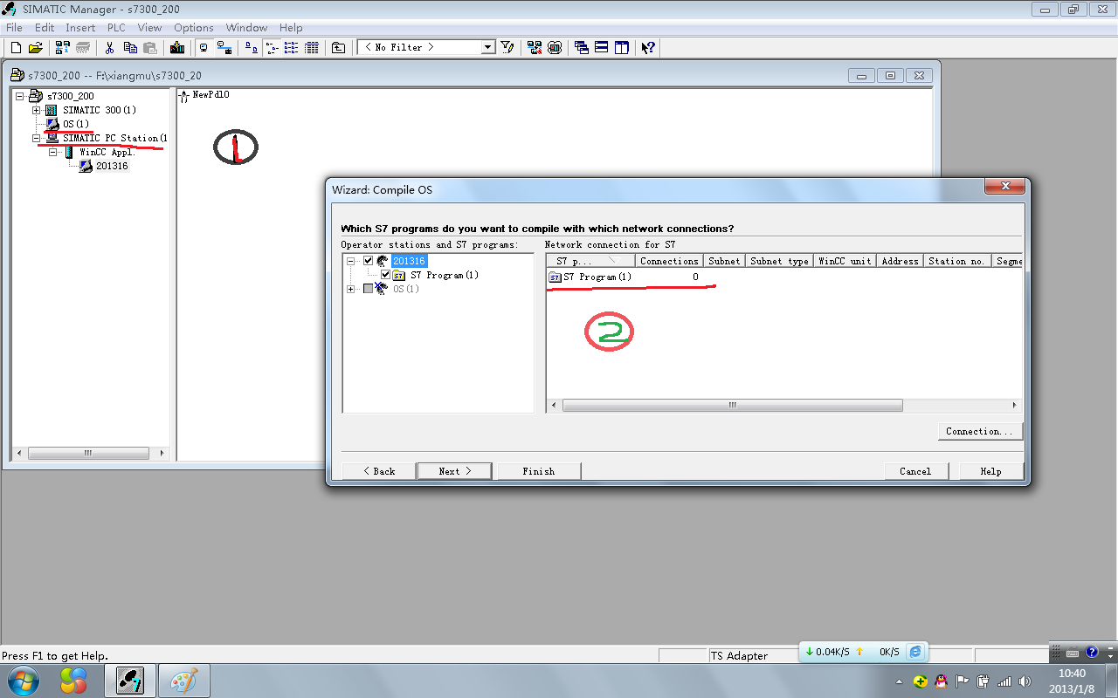Viewport: 1118px width, 698px height.
Task: Click the Subnet type column header
Action: click(x=779, y=261)
